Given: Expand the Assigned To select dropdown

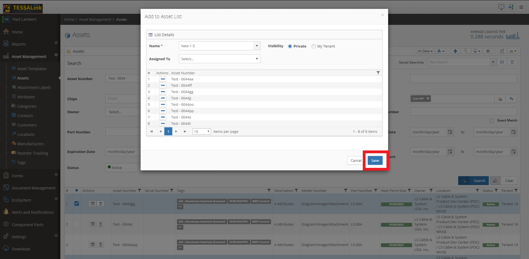Looking at the screenshot, I should (220, 59).
